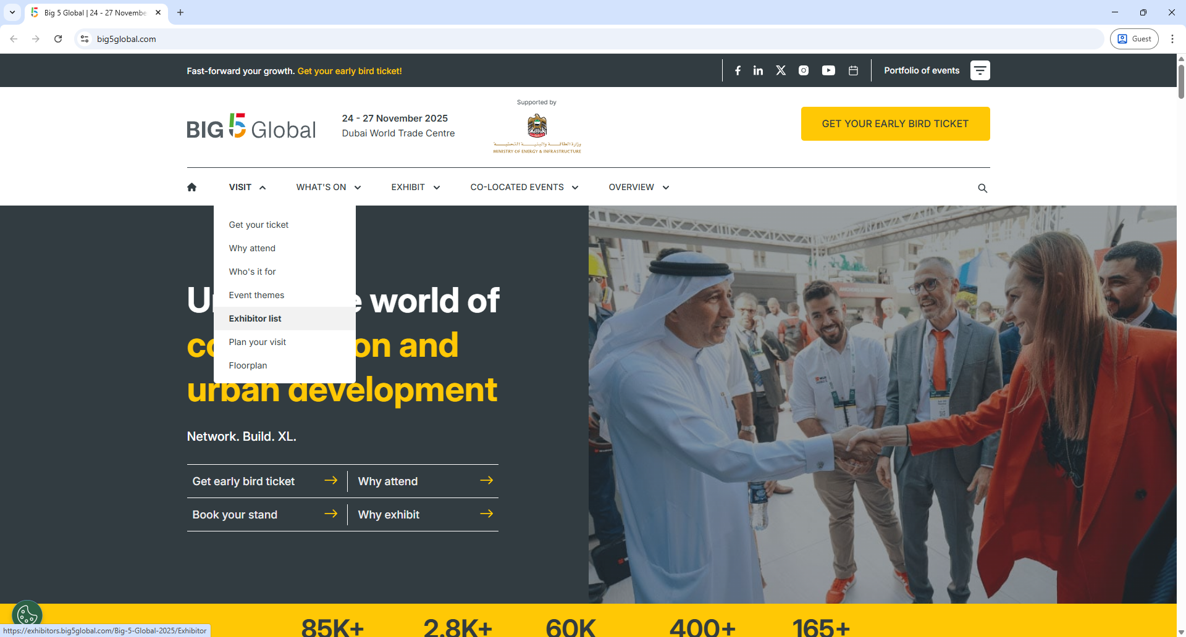Click the home icon in the navigation

pos(192,186)
